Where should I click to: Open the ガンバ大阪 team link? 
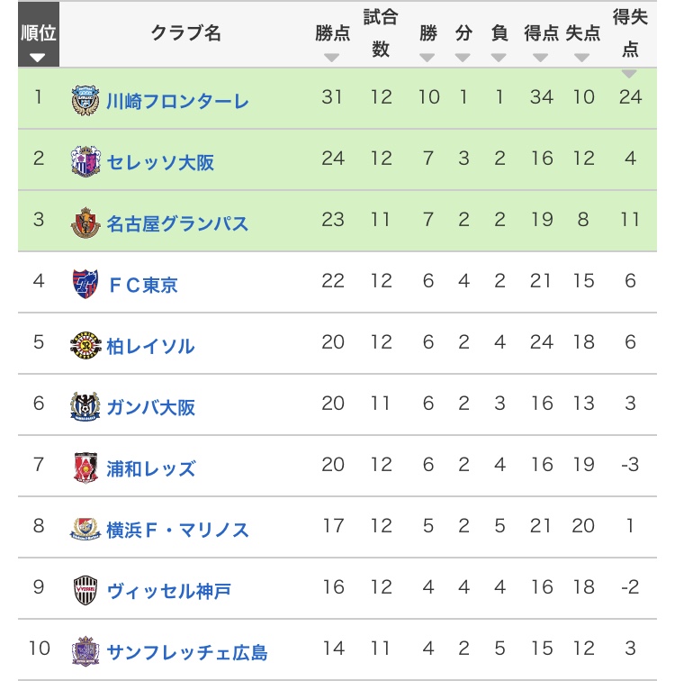(x=150, y=407)
